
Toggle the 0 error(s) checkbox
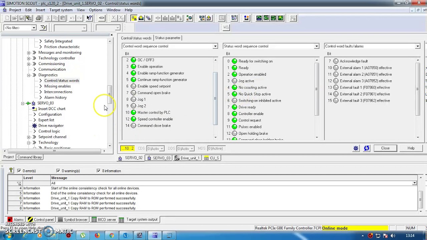point(19,171)
